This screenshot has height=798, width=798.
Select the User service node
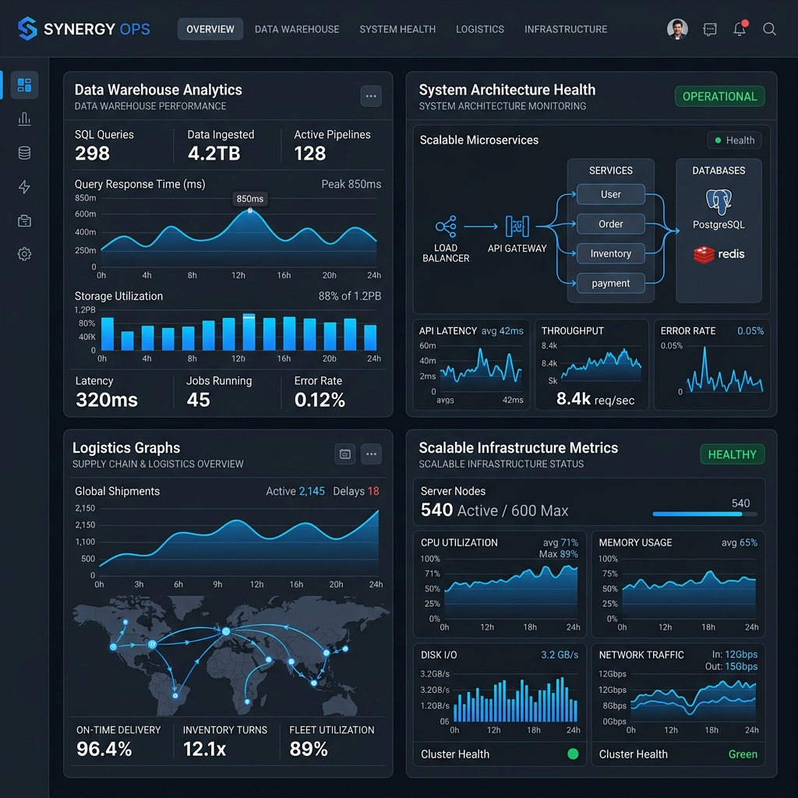pyautogui.click(x=611, y=194)
